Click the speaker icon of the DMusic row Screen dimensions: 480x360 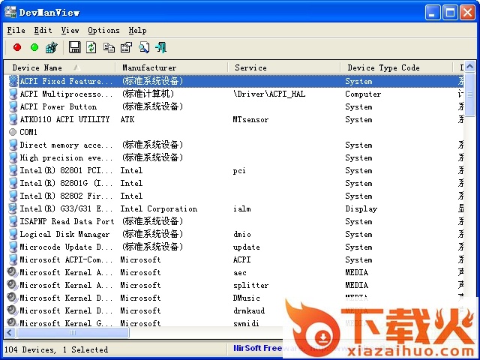(x=13, y=298)
